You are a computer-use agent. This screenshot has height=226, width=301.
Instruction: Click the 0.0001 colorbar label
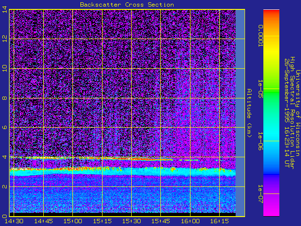coord(260,36)
